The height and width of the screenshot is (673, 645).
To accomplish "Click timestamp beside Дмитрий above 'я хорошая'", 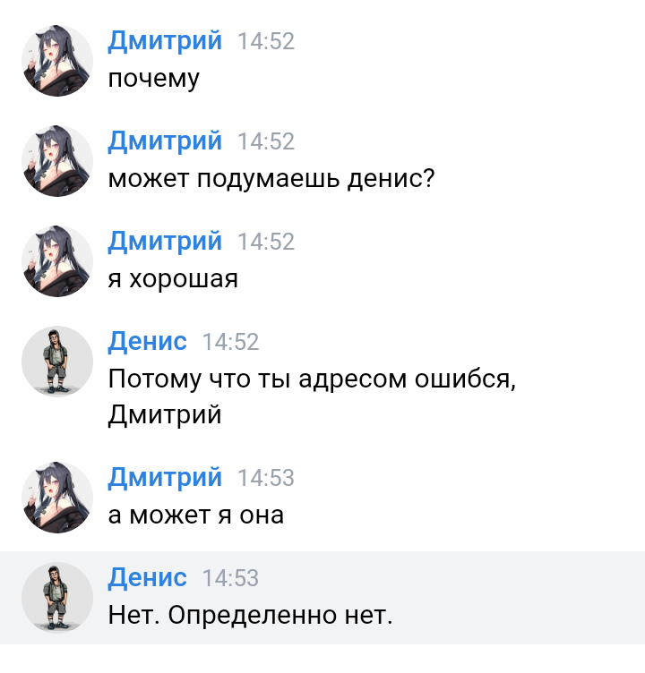I will pyautogui.click(x=266, y=243).
